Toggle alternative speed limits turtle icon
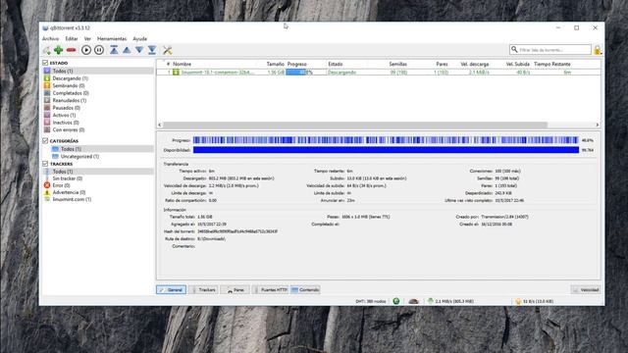Image resolution: width=628 pixels, height=353 pixels. pyautogui.click(x=413, y=301)
